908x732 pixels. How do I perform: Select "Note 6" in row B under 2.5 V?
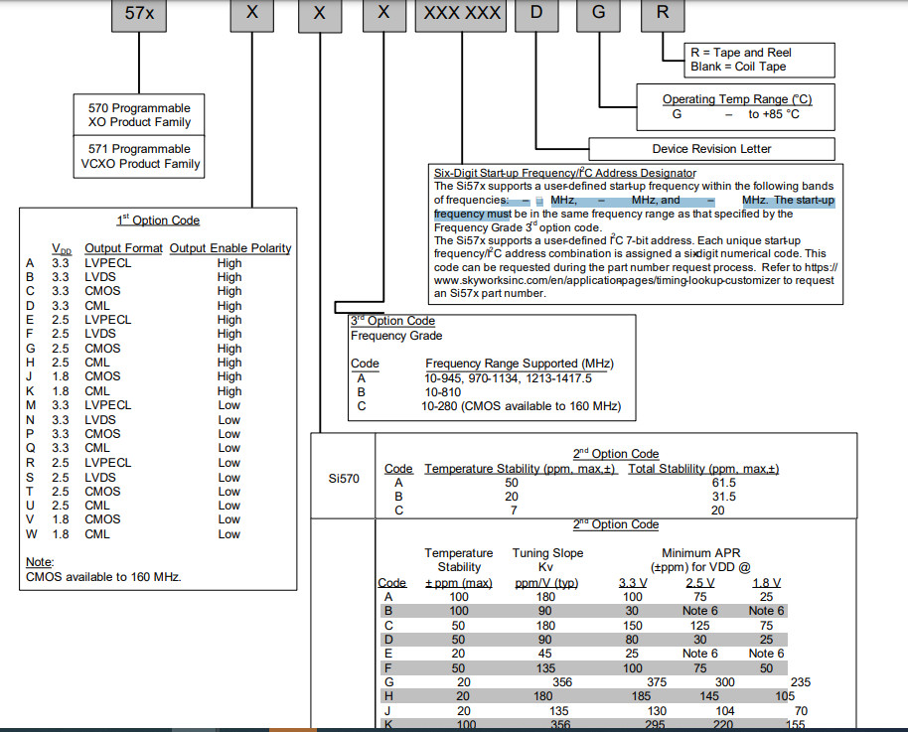[699, 611]
